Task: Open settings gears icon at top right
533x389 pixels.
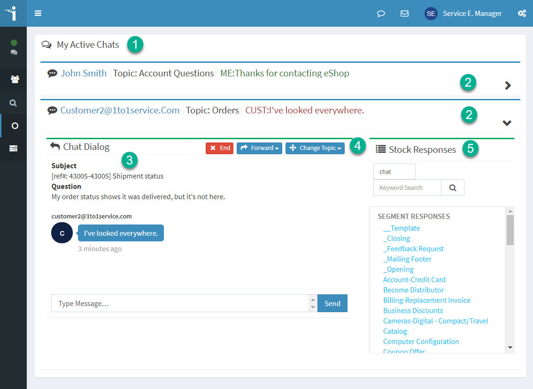Action: pyautogui.click(x=522, y=13)
